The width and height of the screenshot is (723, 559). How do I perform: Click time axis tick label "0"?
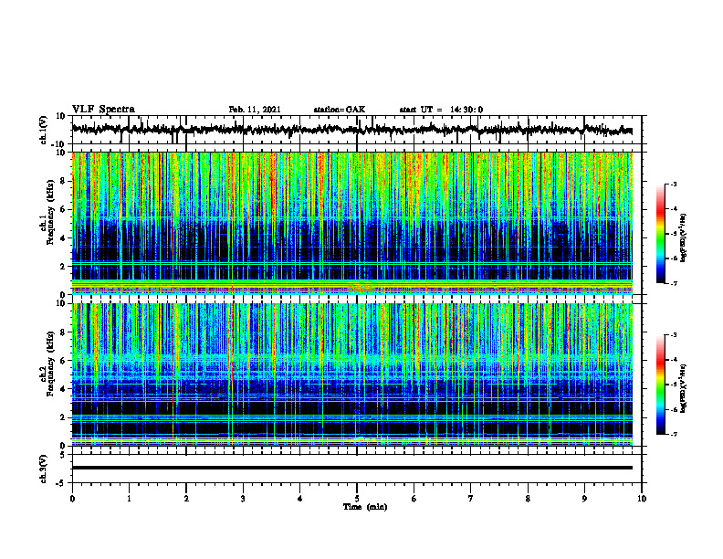pyautogui.click(x=72, y=499)
